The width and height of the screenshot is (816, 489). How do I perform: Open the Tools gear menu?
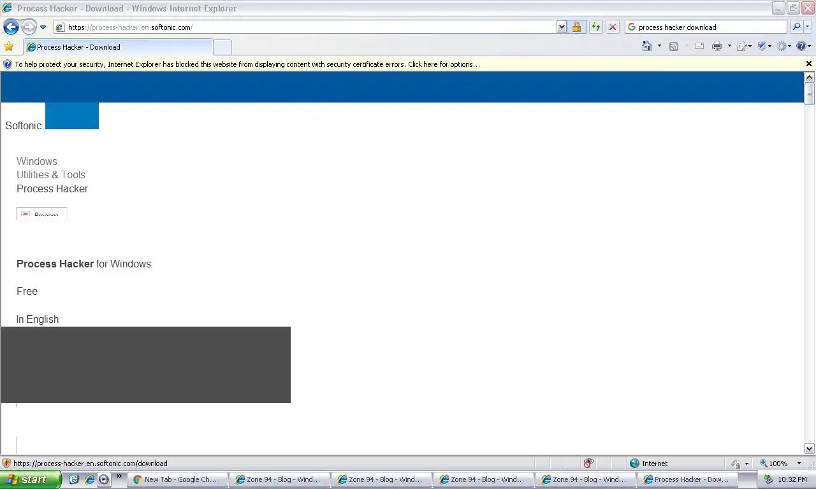783,46
